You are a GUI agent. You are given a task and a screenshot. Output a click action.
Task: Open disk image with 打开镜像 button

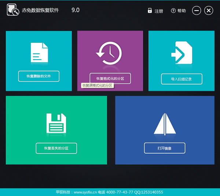pos(165,148)
